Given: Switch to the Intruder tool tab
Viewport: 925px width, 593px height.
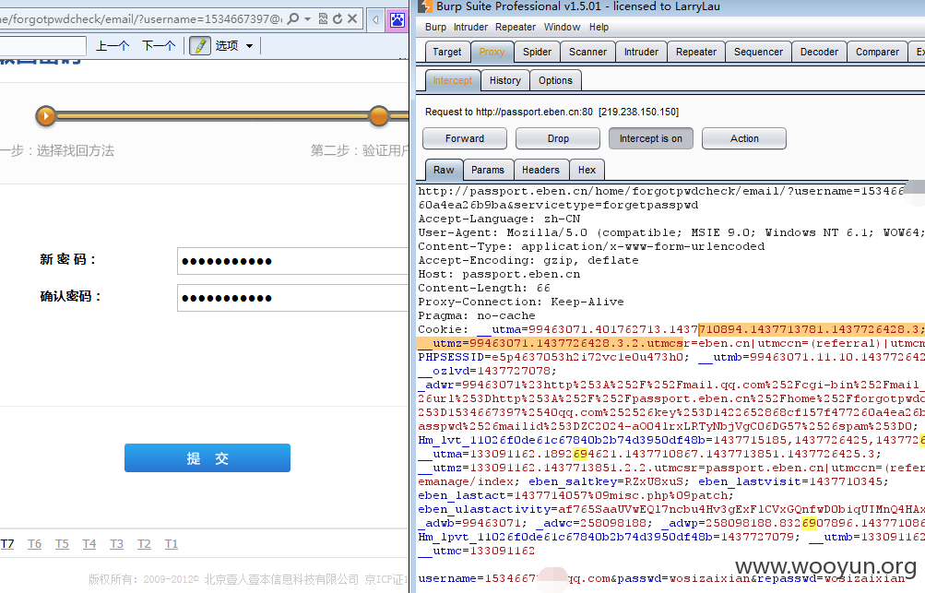Looking at the screenshot, I should pyautogui.click(x=641, y=52).
